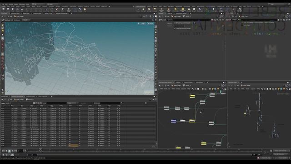The image size is (291, 164).
Task: Click the yellow node at the top of the left network
Action: tap(192, 96)
